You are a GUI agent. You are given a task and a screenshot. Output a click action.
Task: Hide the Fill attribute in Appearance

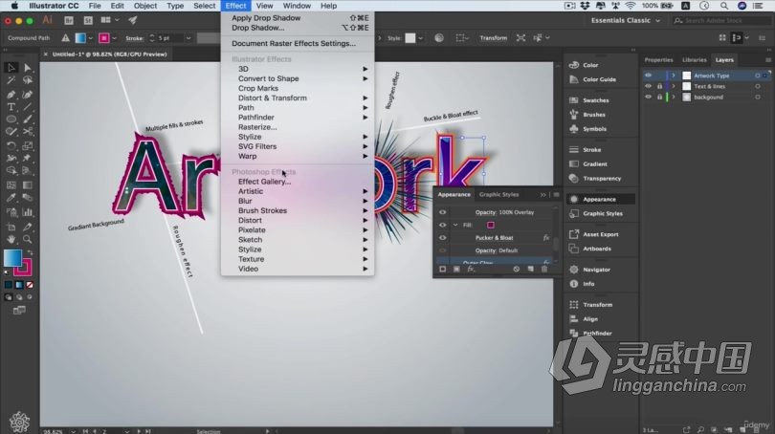point(442,226)
